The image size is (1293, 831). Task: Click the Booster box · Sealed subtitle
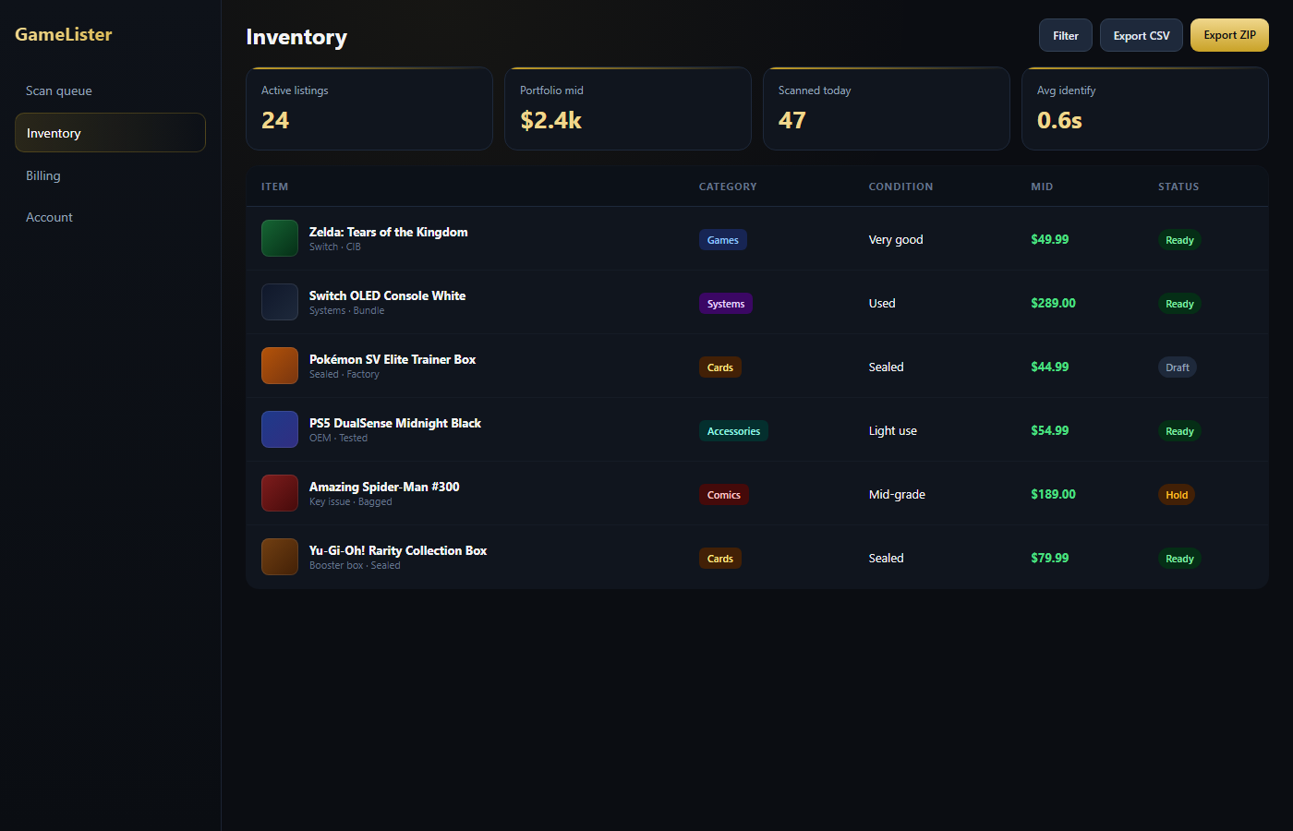click(x=355, y=565)
